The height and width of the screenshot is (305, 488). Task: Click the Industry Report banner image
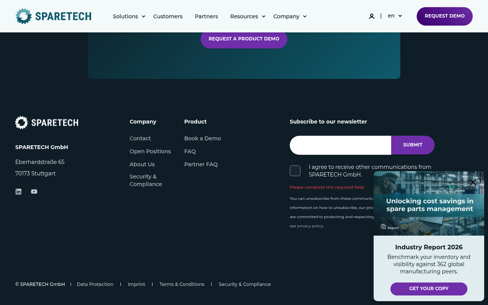pos(429,204)
